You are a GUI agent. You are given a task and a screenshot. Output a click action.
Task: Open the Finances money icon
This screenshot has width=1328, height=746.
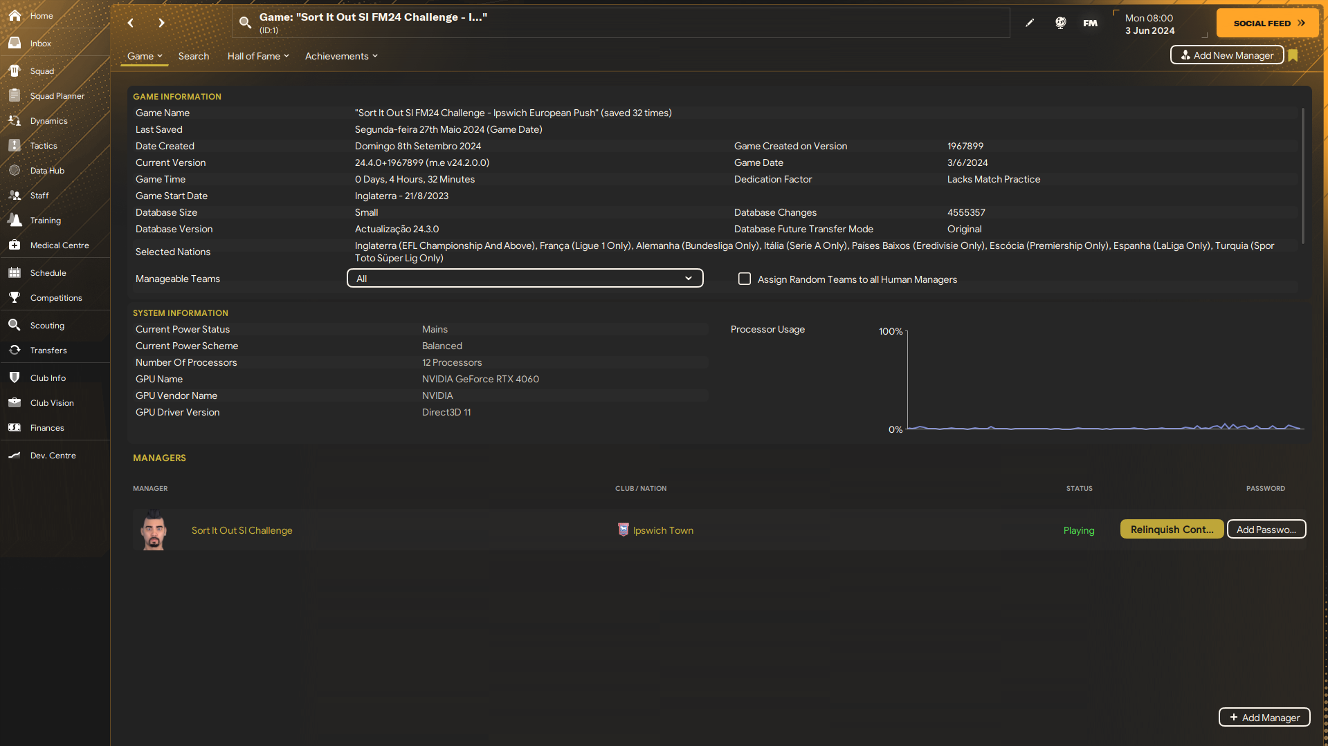pos(15,427)
